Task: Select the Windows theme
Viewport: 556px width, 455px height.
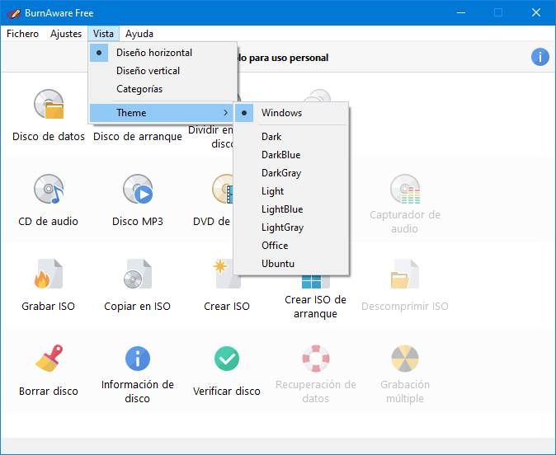Action: 291,113
